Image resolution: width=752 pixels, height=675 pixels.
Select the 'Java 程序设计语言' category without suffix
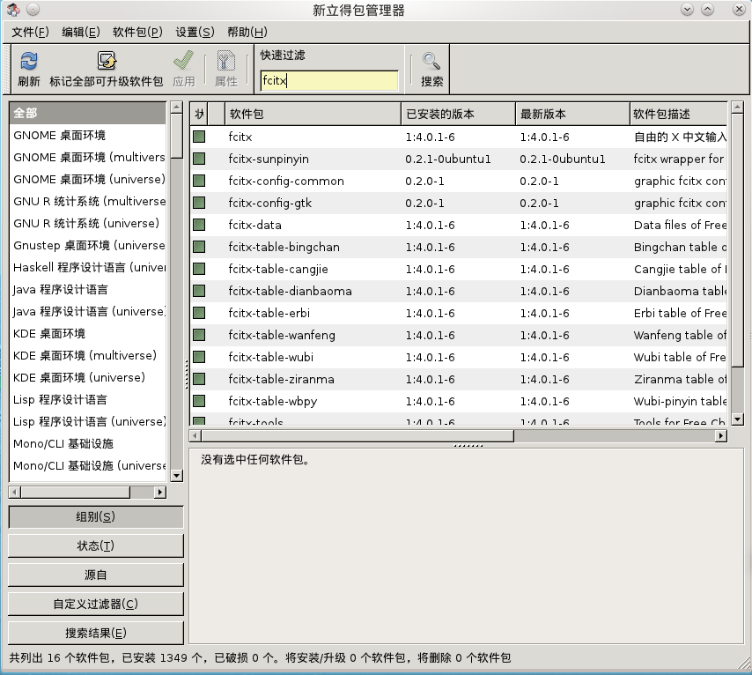pyautogui.click(x=87, y=290)
